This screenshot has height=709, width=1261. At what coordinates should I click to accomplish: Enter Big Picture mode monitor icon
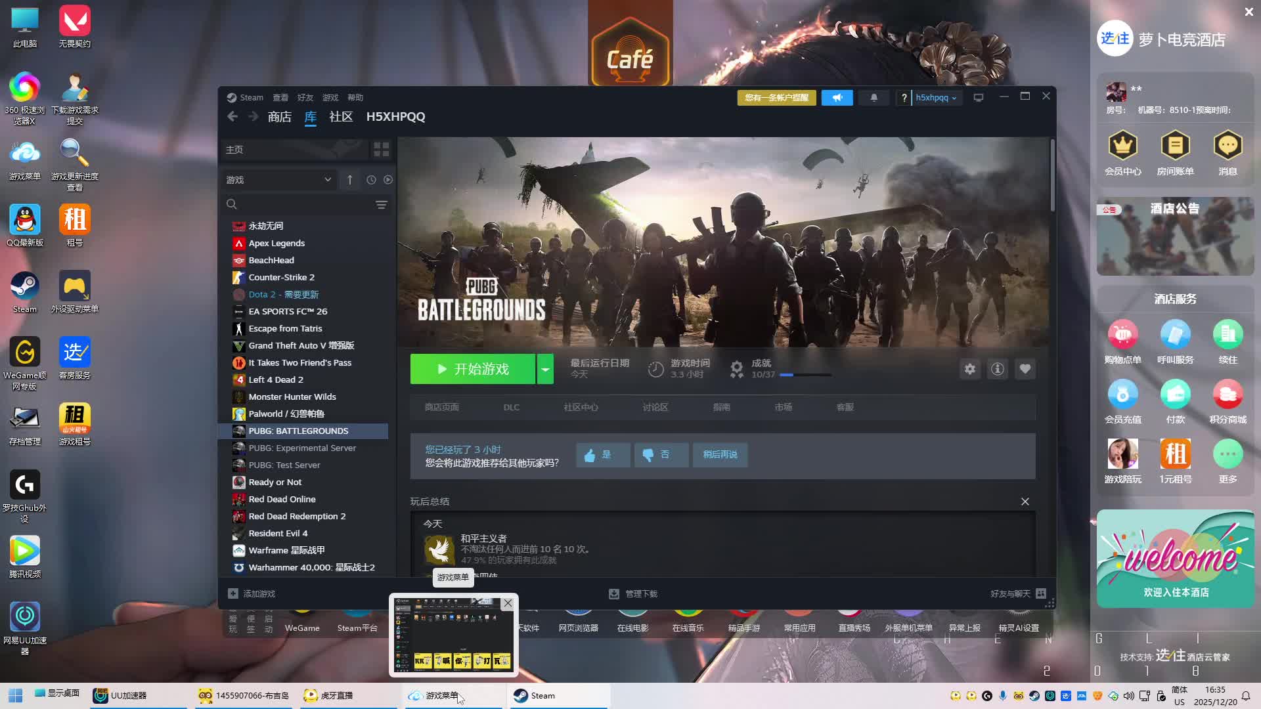(978, 98)
